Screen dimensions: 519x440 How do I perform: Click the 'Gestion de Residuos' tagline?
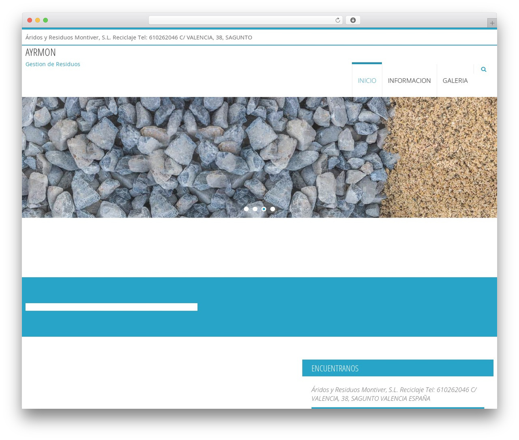[x=53, y=64]
